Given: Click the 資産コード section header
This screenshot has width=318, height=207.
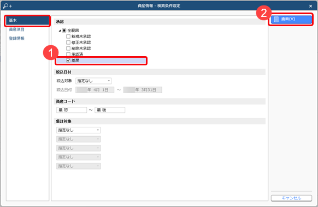Looking at the screenshot, I should click(x=160, y=101).
